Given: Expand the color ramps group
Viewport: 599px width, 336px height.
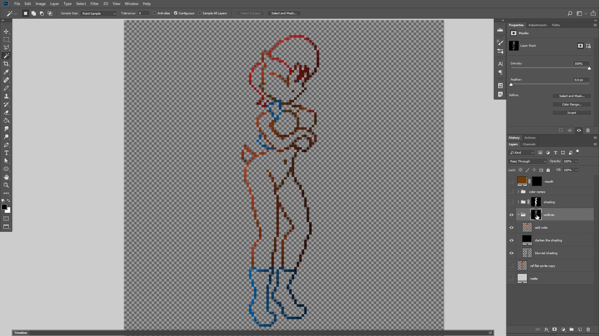Looking at the screenshot, I should [518, 192].
